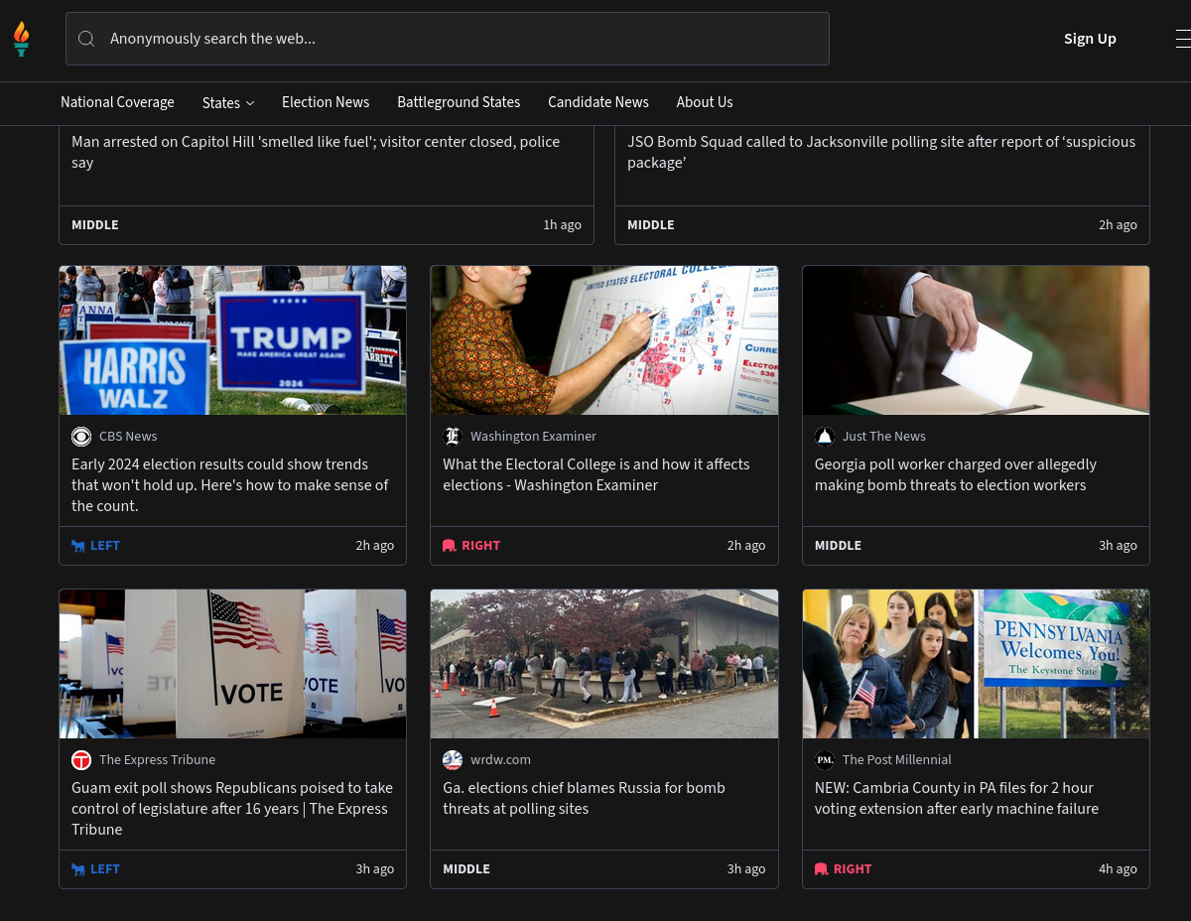The height and width of the screenshot is (921, 1191).
Task: Click timestamp on the Washington Examiner card
Action: pos(746,546)
